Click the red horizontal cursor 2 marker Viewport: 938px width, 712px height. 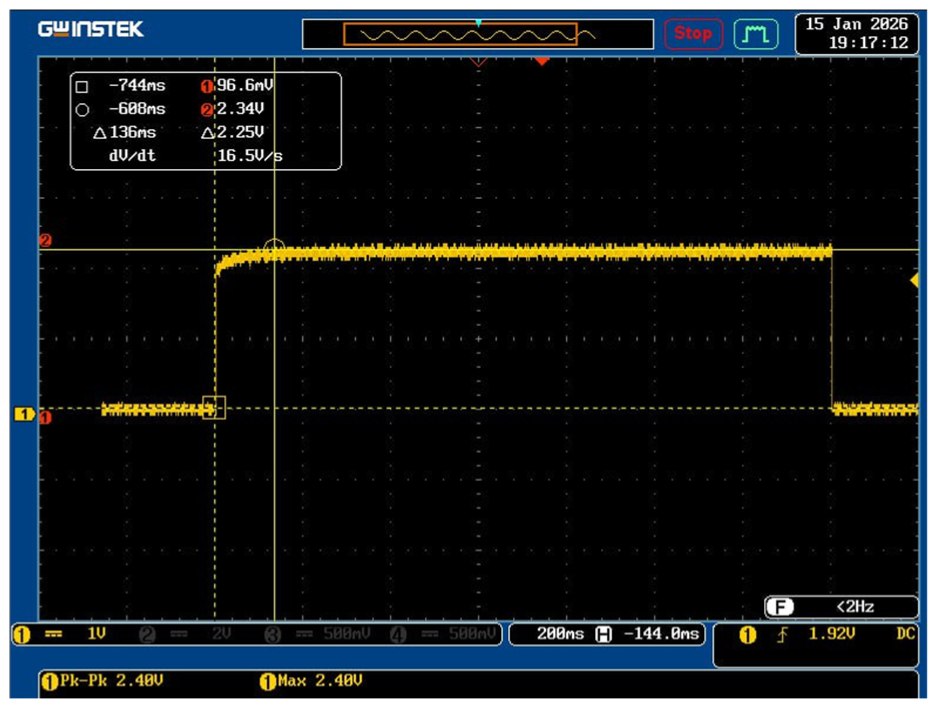pyautogui.click(x=45, y=240)
